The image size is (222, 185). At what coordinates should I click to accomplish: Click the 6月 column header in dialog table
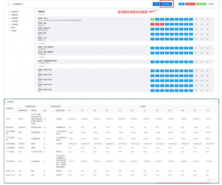(132, 110)
